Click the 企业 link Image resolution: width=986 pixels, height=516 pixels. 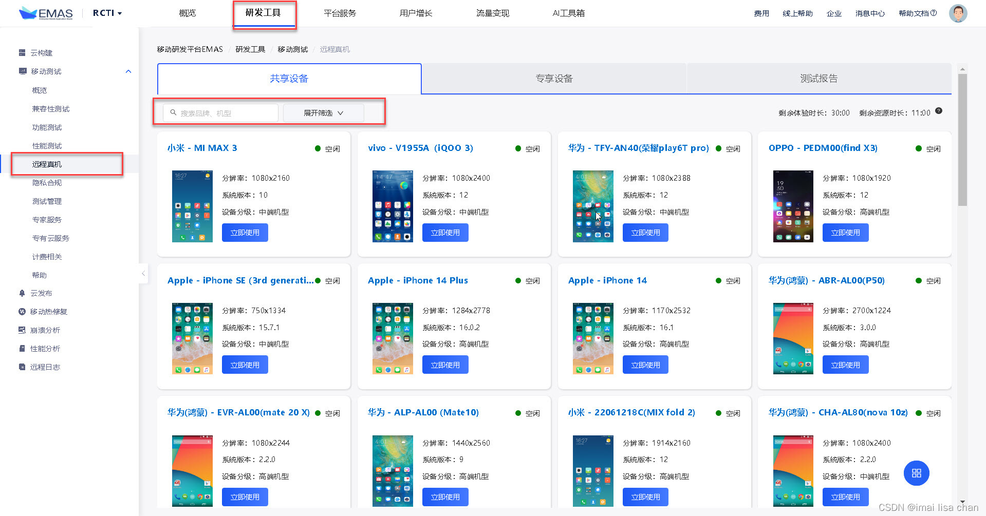tap(834, 13)
